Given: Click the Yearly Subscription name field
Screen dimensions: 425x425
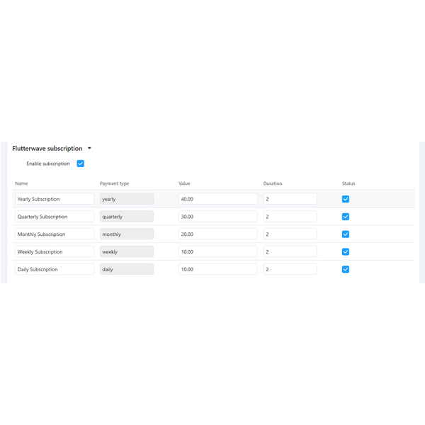Looking at the screenshot, I should point(54,199).
